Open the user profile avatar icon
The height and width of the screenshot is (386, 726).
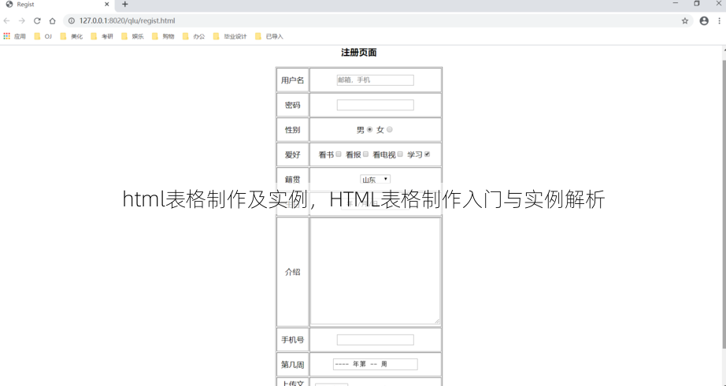pos(704,20)
